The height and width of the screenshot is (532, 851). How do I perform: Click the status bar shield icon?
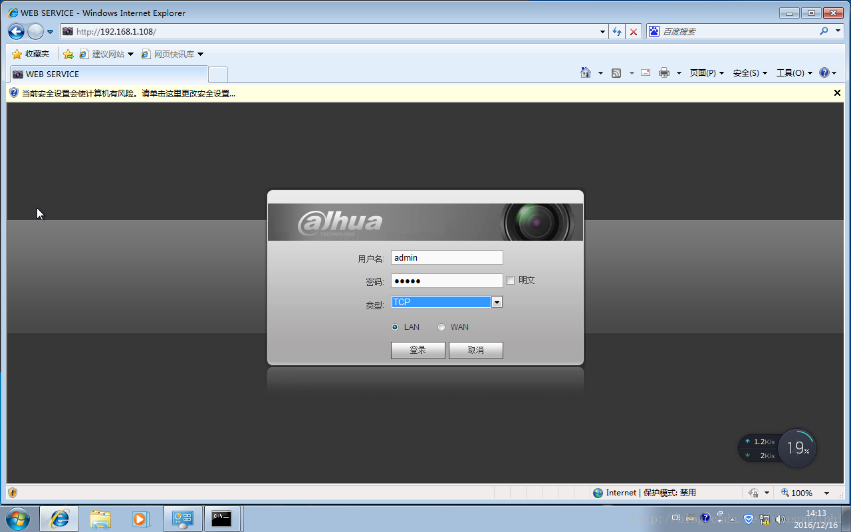12,493
